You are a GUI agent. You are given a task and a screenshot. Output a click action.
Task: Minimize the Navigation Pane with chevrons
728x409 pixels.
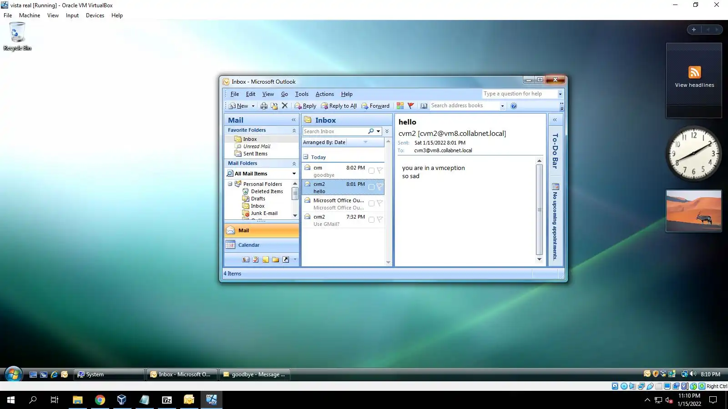tap(293, 120)
